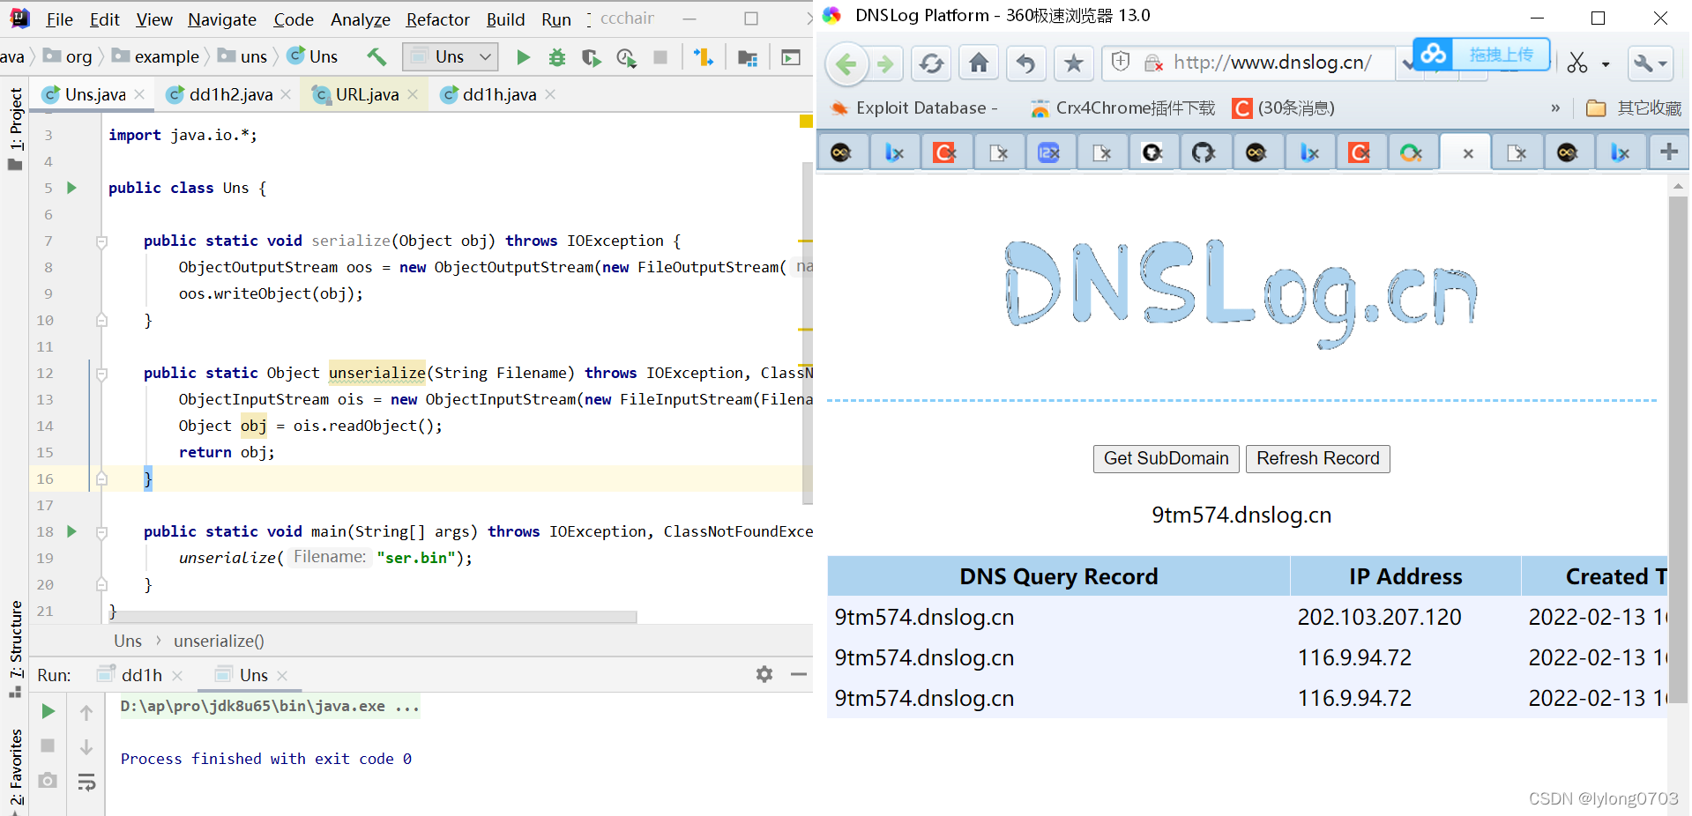Toggle the 2: Favorites tool window
Screen dimensions: 1692x816
[x=15, y=767]
